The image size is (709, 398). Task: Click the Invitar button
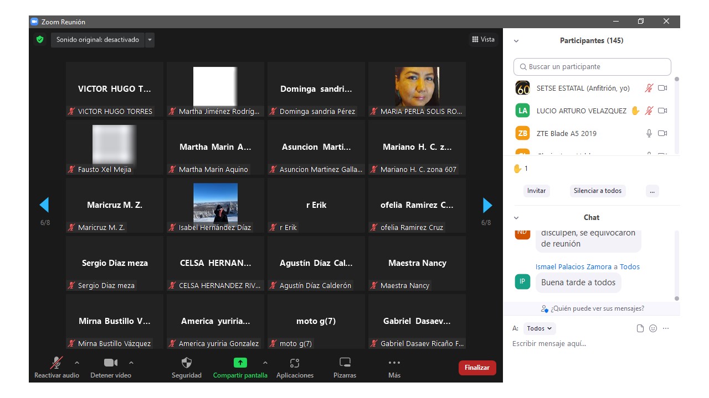536,191
